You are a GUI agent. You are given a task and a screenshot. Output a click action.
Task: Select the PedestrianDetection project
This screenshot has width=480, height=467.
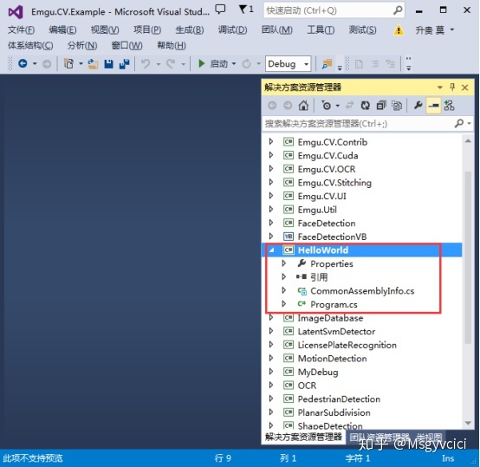click(x=339, y=399)
